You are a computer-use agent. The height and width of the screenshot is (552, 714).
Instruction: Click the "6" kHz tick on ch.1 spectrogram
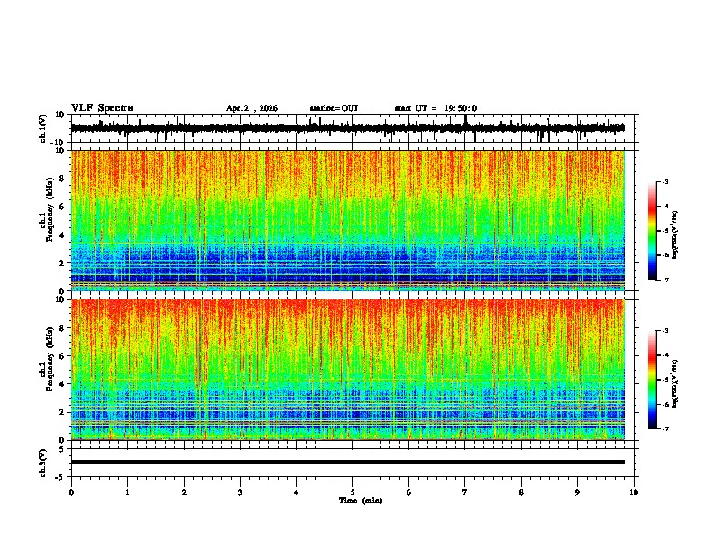tap(62, 207)
